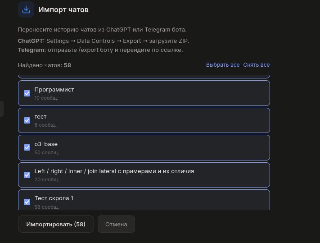
Task: Click the Выбрать все link
Action: point(223,65)
